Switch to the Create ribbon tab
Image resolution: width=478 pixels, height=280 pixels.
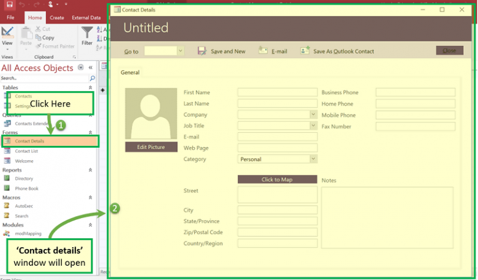coord(57,18)
